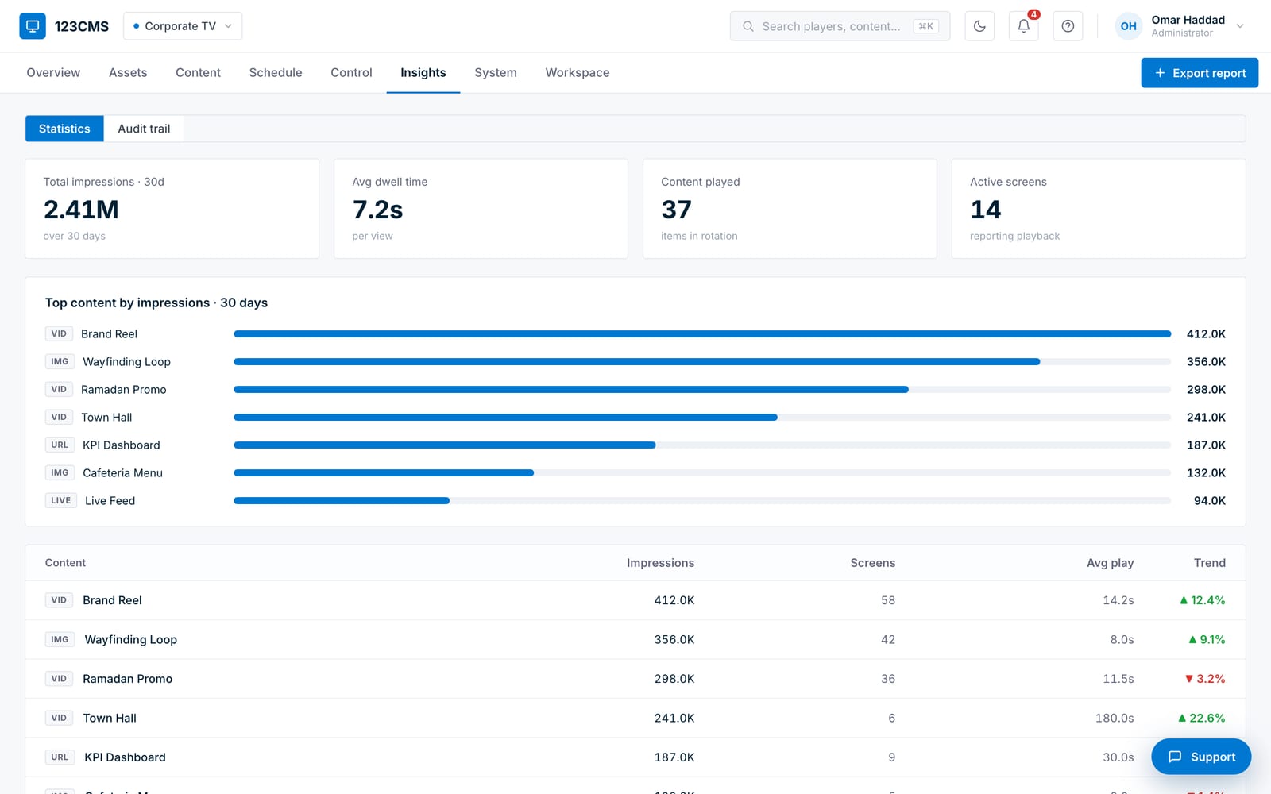
Task: Click Cafeteria Menu in the top content chart
Action: pyautogui.click(x=122, y=473)
